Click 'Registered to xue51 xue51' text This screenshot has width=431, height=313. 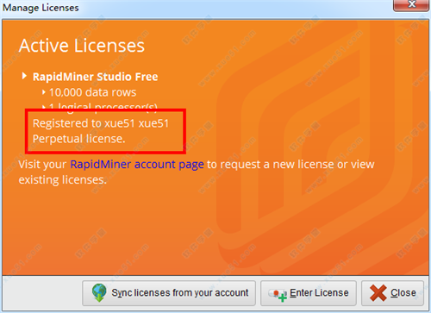[101, 123]
